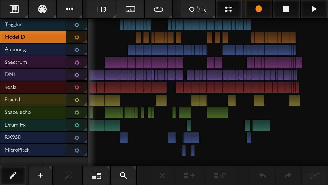Select the first orange Model D clip
The height and width of the screenshot is (185, 328).
[138, 37]
